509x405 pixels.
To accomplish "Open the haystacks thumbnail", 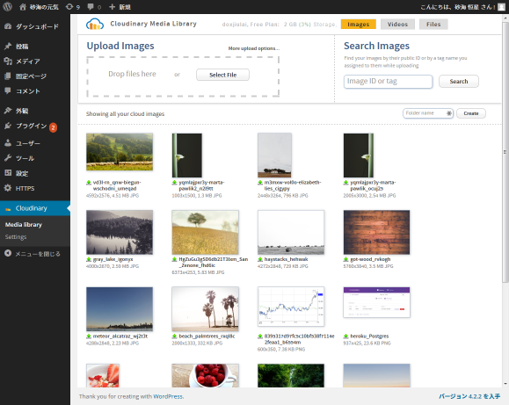I will [x=291, y=232].
